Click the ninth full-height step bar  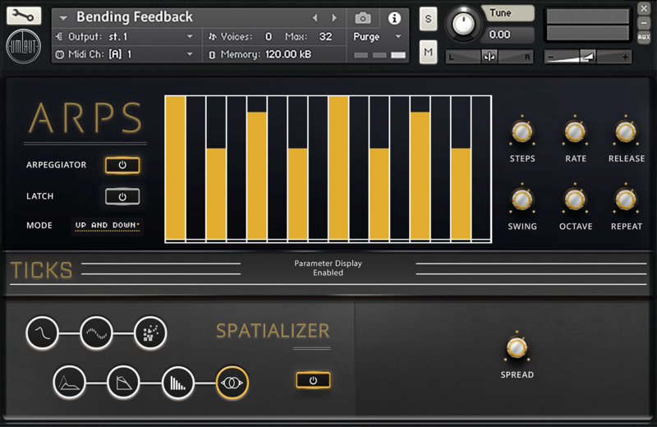pos(338,168)
